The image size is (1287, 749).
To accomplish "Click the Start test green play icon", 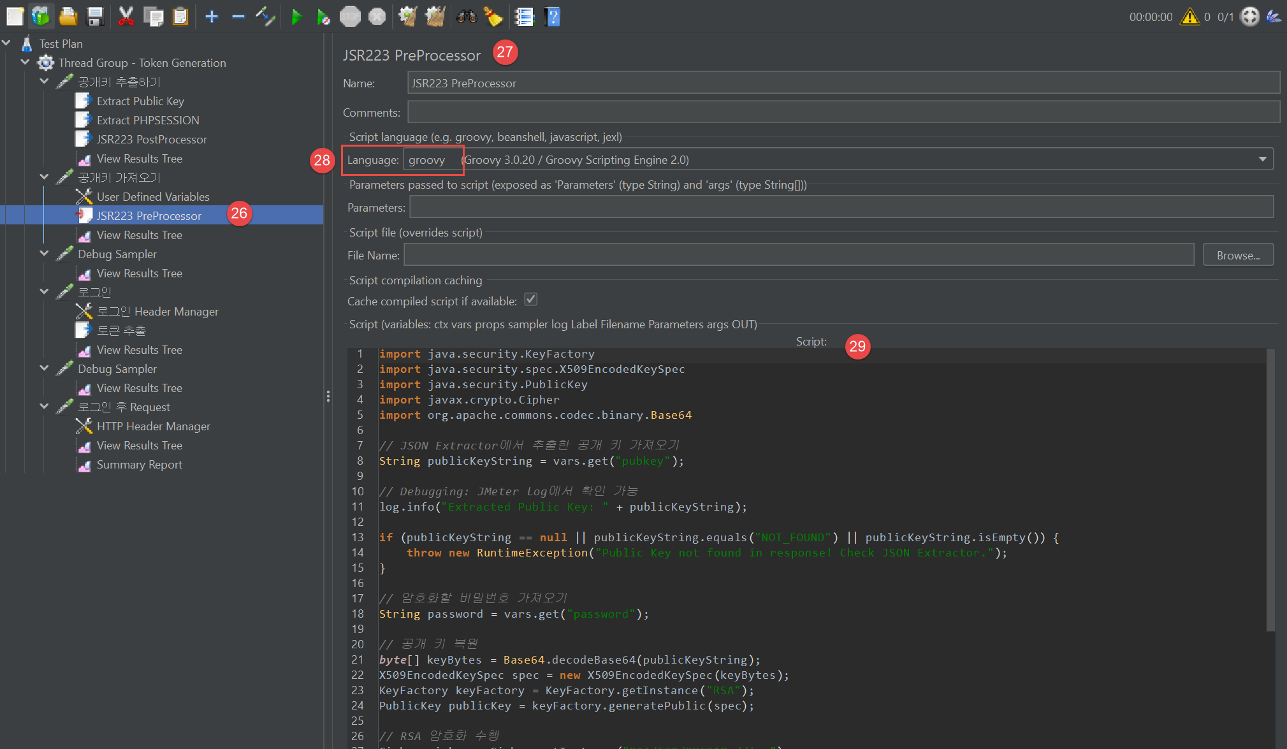I will coord(296,17).
